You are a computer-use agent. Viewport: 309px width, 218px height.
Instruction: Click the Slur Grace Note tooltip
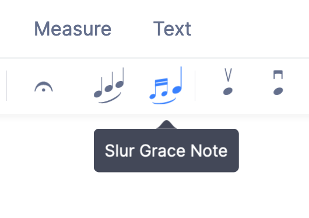click(x=166, y=150)
